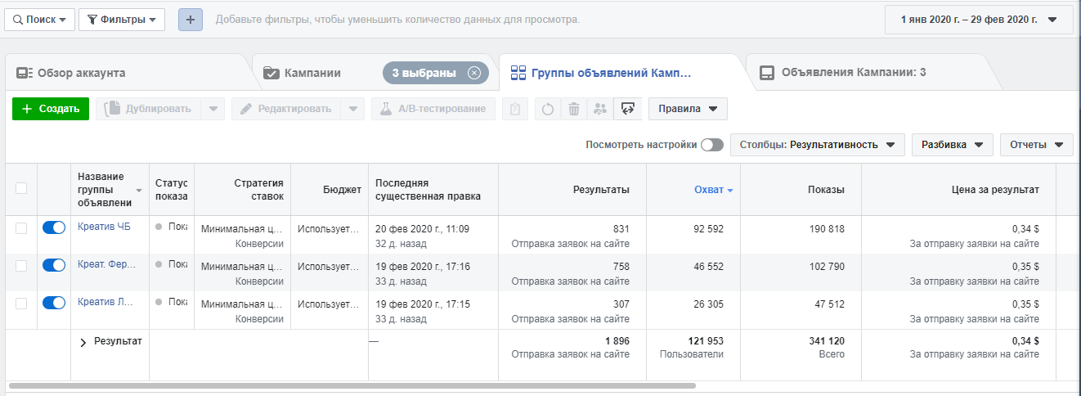Click reach value 92 592
This screenshot has width=1081, height=396.
(708, 229)
